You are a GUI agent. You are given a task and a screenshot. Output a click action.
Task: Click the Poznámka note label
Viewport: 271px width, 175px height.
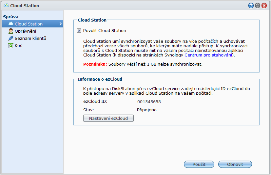tap(95, 64)
